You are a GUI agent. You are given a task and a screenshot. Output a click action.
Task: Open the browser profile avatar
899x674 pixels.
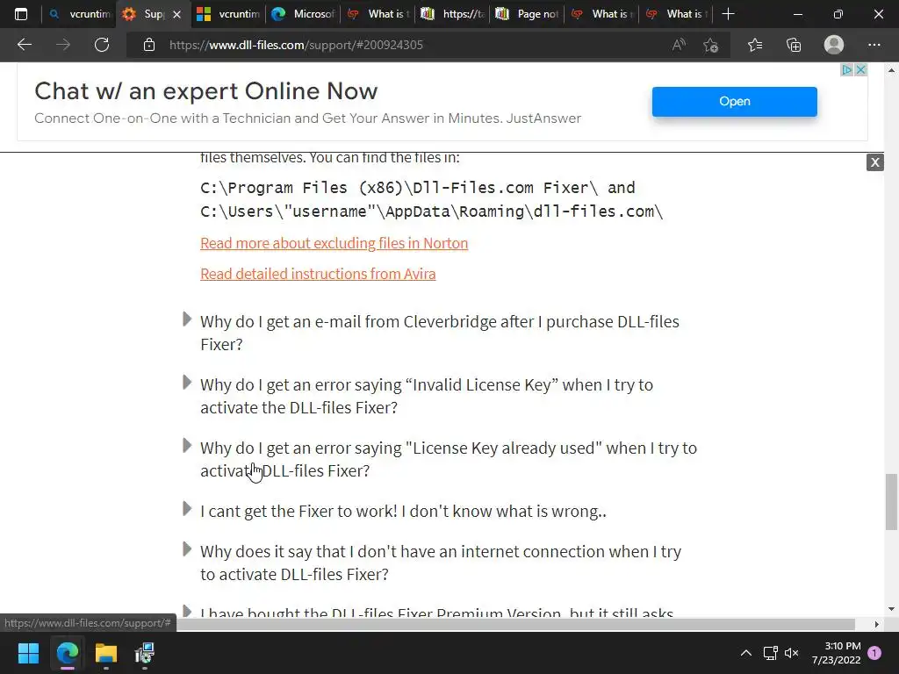pos(834,45)
